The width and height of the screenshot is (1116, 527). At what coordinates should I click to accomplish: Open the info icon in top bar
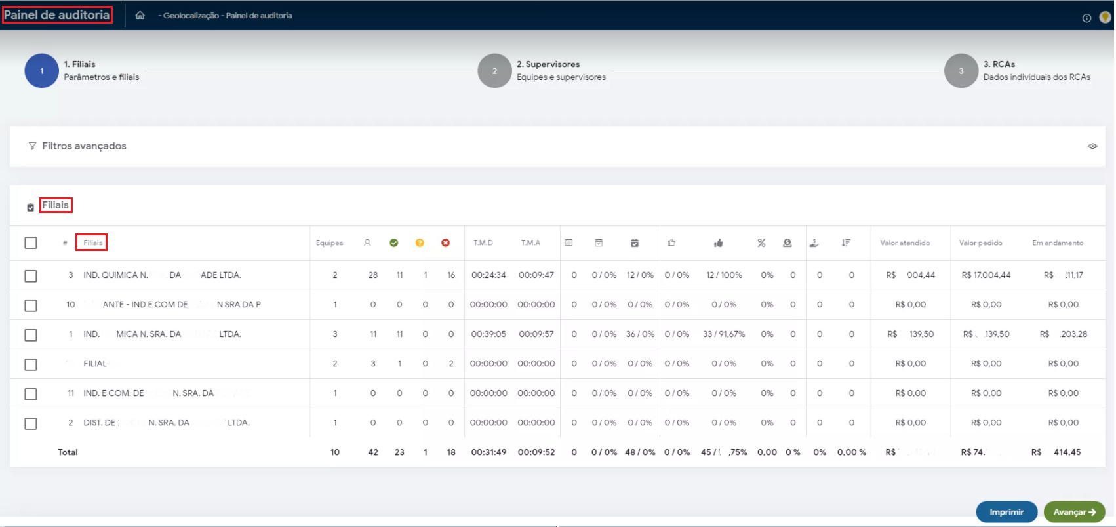coord(1086,18)
